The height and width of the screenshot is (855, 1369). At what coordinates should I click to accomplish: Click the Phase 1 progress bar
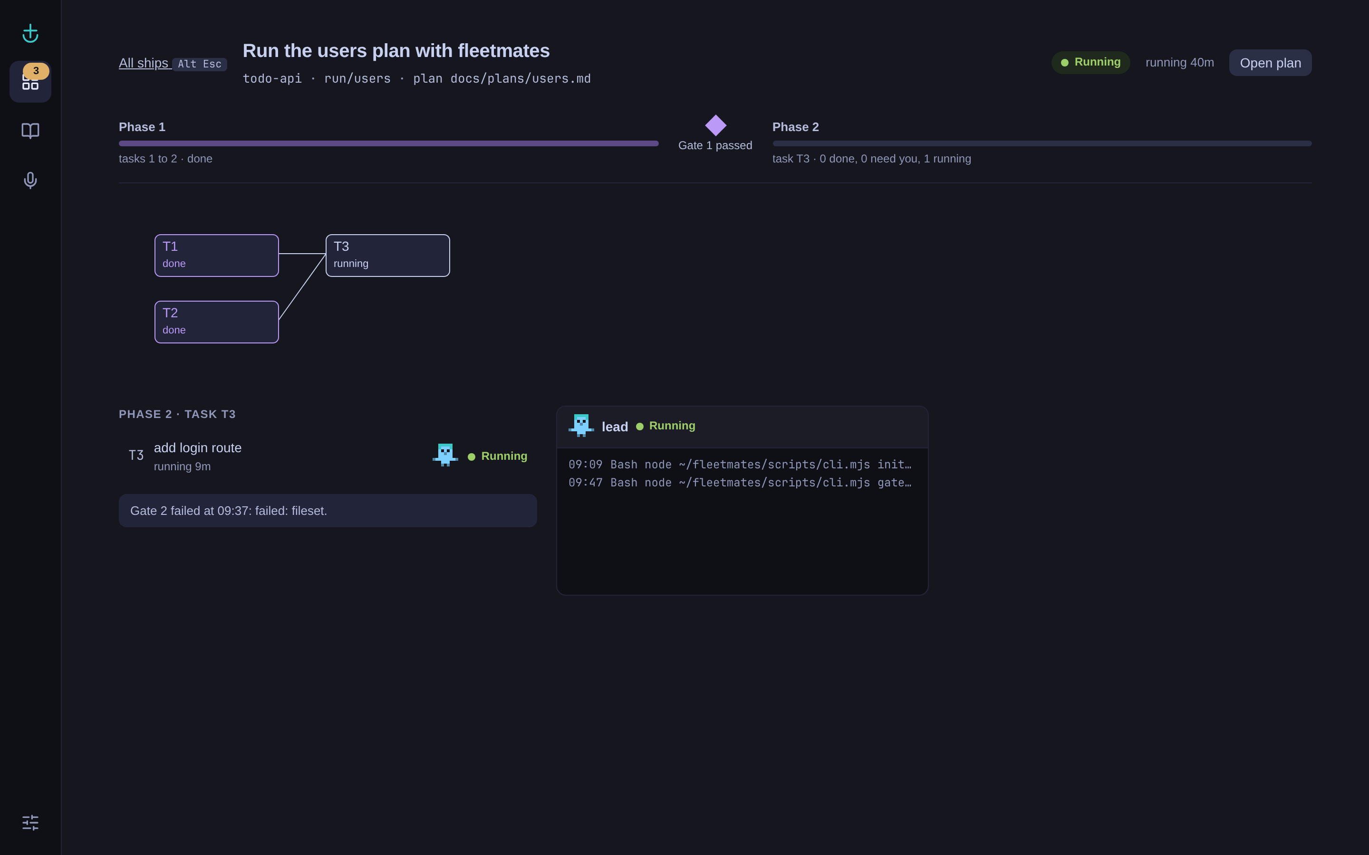pyautogui.click(x=389, y=143)
